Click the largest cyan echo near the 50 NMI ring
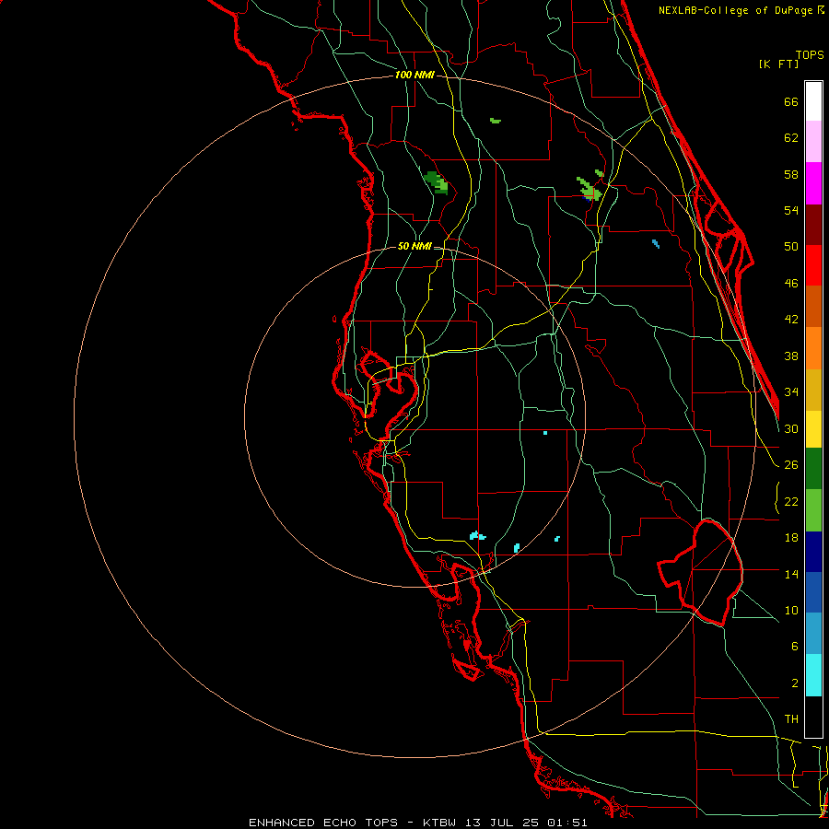This screenshot has height=829, width=829. 477,536
